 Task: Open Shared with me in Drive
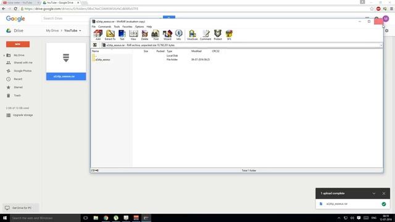click(x=23, y=63)
